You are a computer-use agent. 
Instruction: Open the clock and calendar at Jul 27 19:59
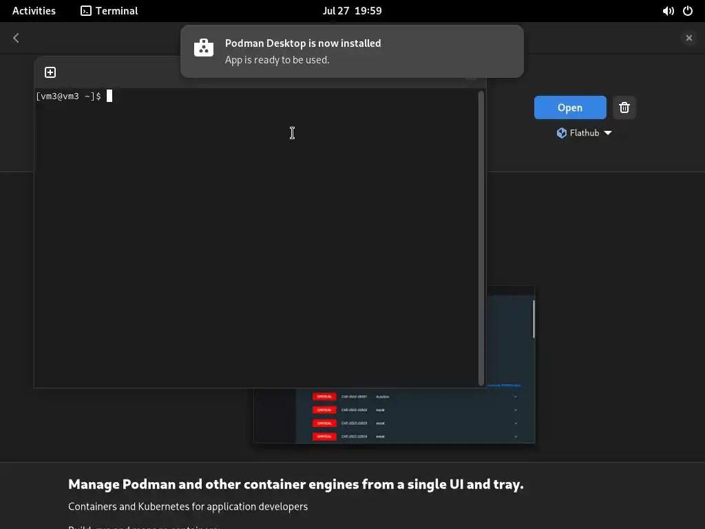(x=352, y=11)
